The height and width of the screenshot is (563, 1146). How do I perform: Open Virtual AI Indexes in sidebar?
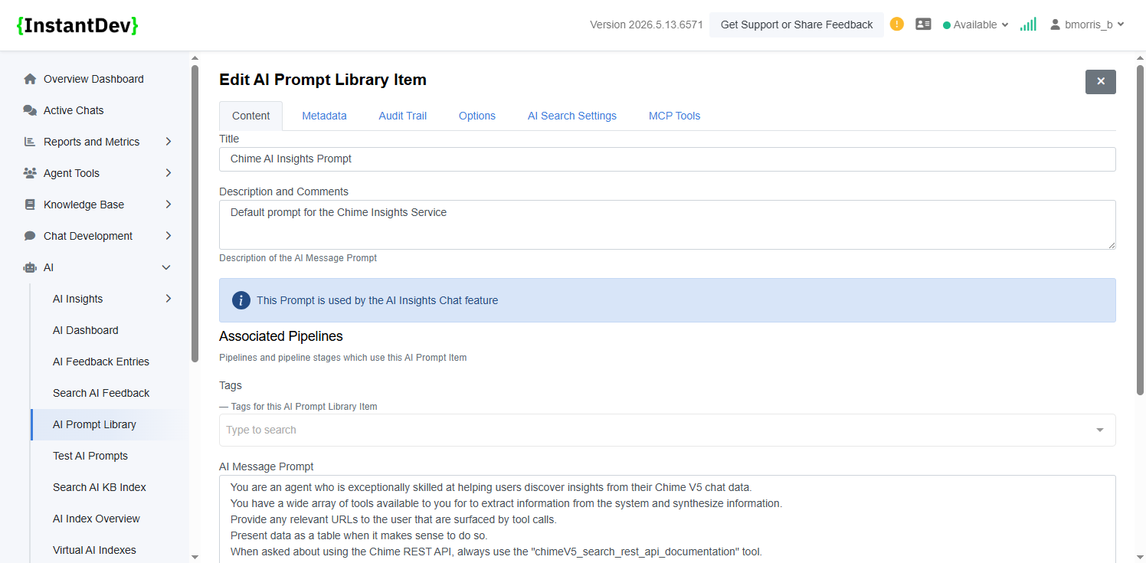94,550
